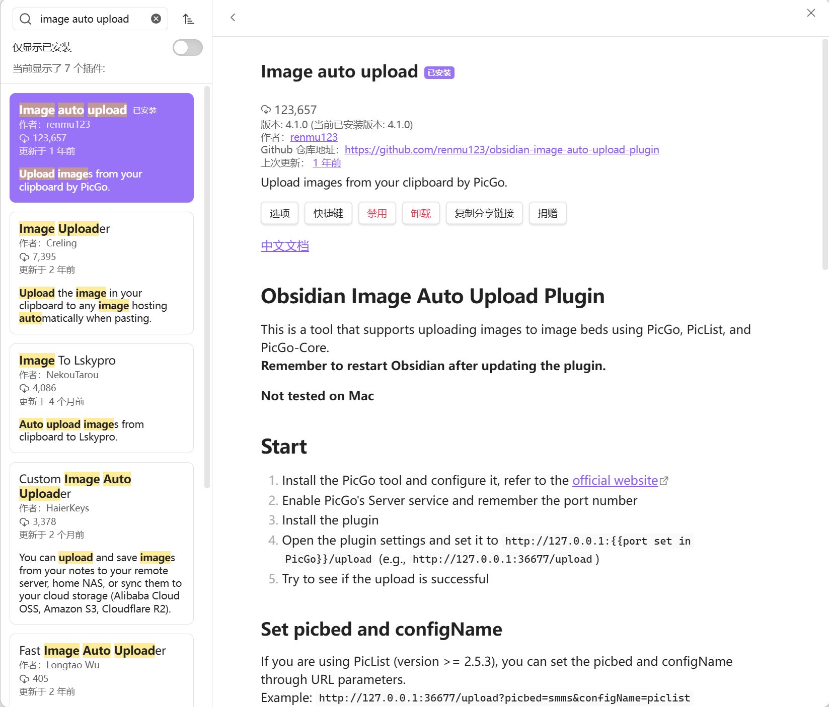Click the author 'HaierKeys' text
The image size is (829, 707).
tap(67, 508)
